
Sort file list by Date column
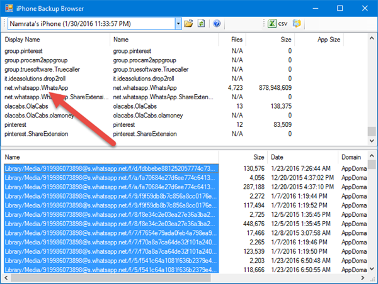point(277,157)
